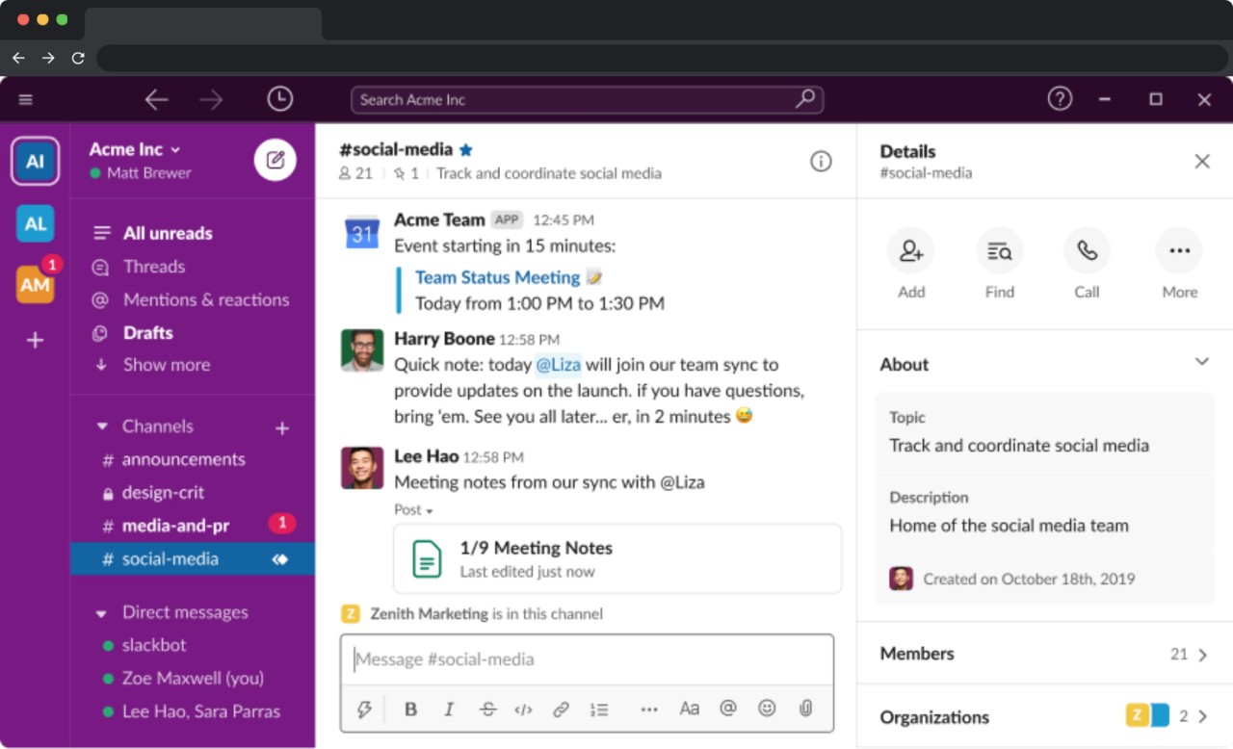
Task: Open the compose new message icon
Action: click(x=275, y=159)
